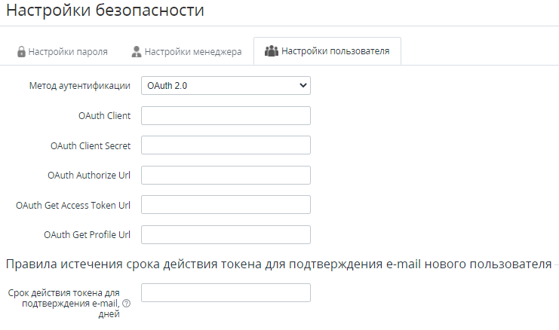Click the OAuth Client label text
Screen dimensions: 559x330
pos(104,116)
